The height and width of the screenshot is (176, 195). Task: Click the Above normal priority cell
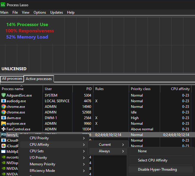pyautogui.click(x=142, y=129)
